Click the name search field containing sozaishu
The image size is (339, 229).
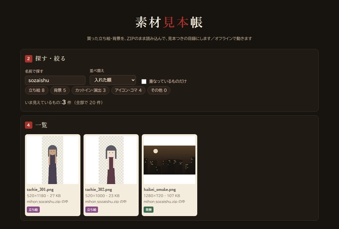(x=55, y=80)
